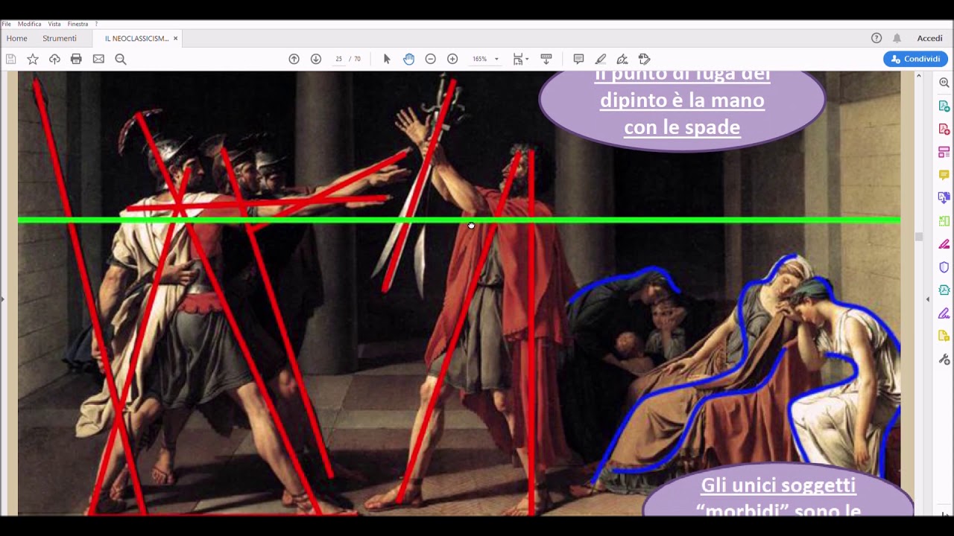Image resolution: width=954 pixels, height=536 pixels.
Task: Click the Accedi sign-in link
Action: 929,38
